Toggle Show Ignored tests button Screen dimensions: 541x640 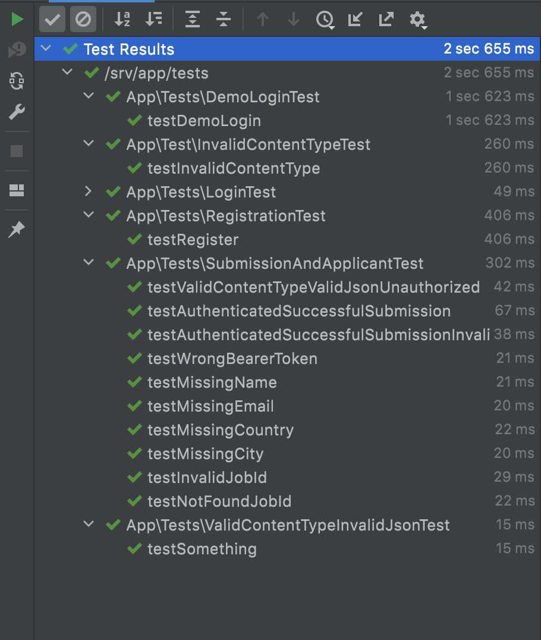click(x=83, y=20)
